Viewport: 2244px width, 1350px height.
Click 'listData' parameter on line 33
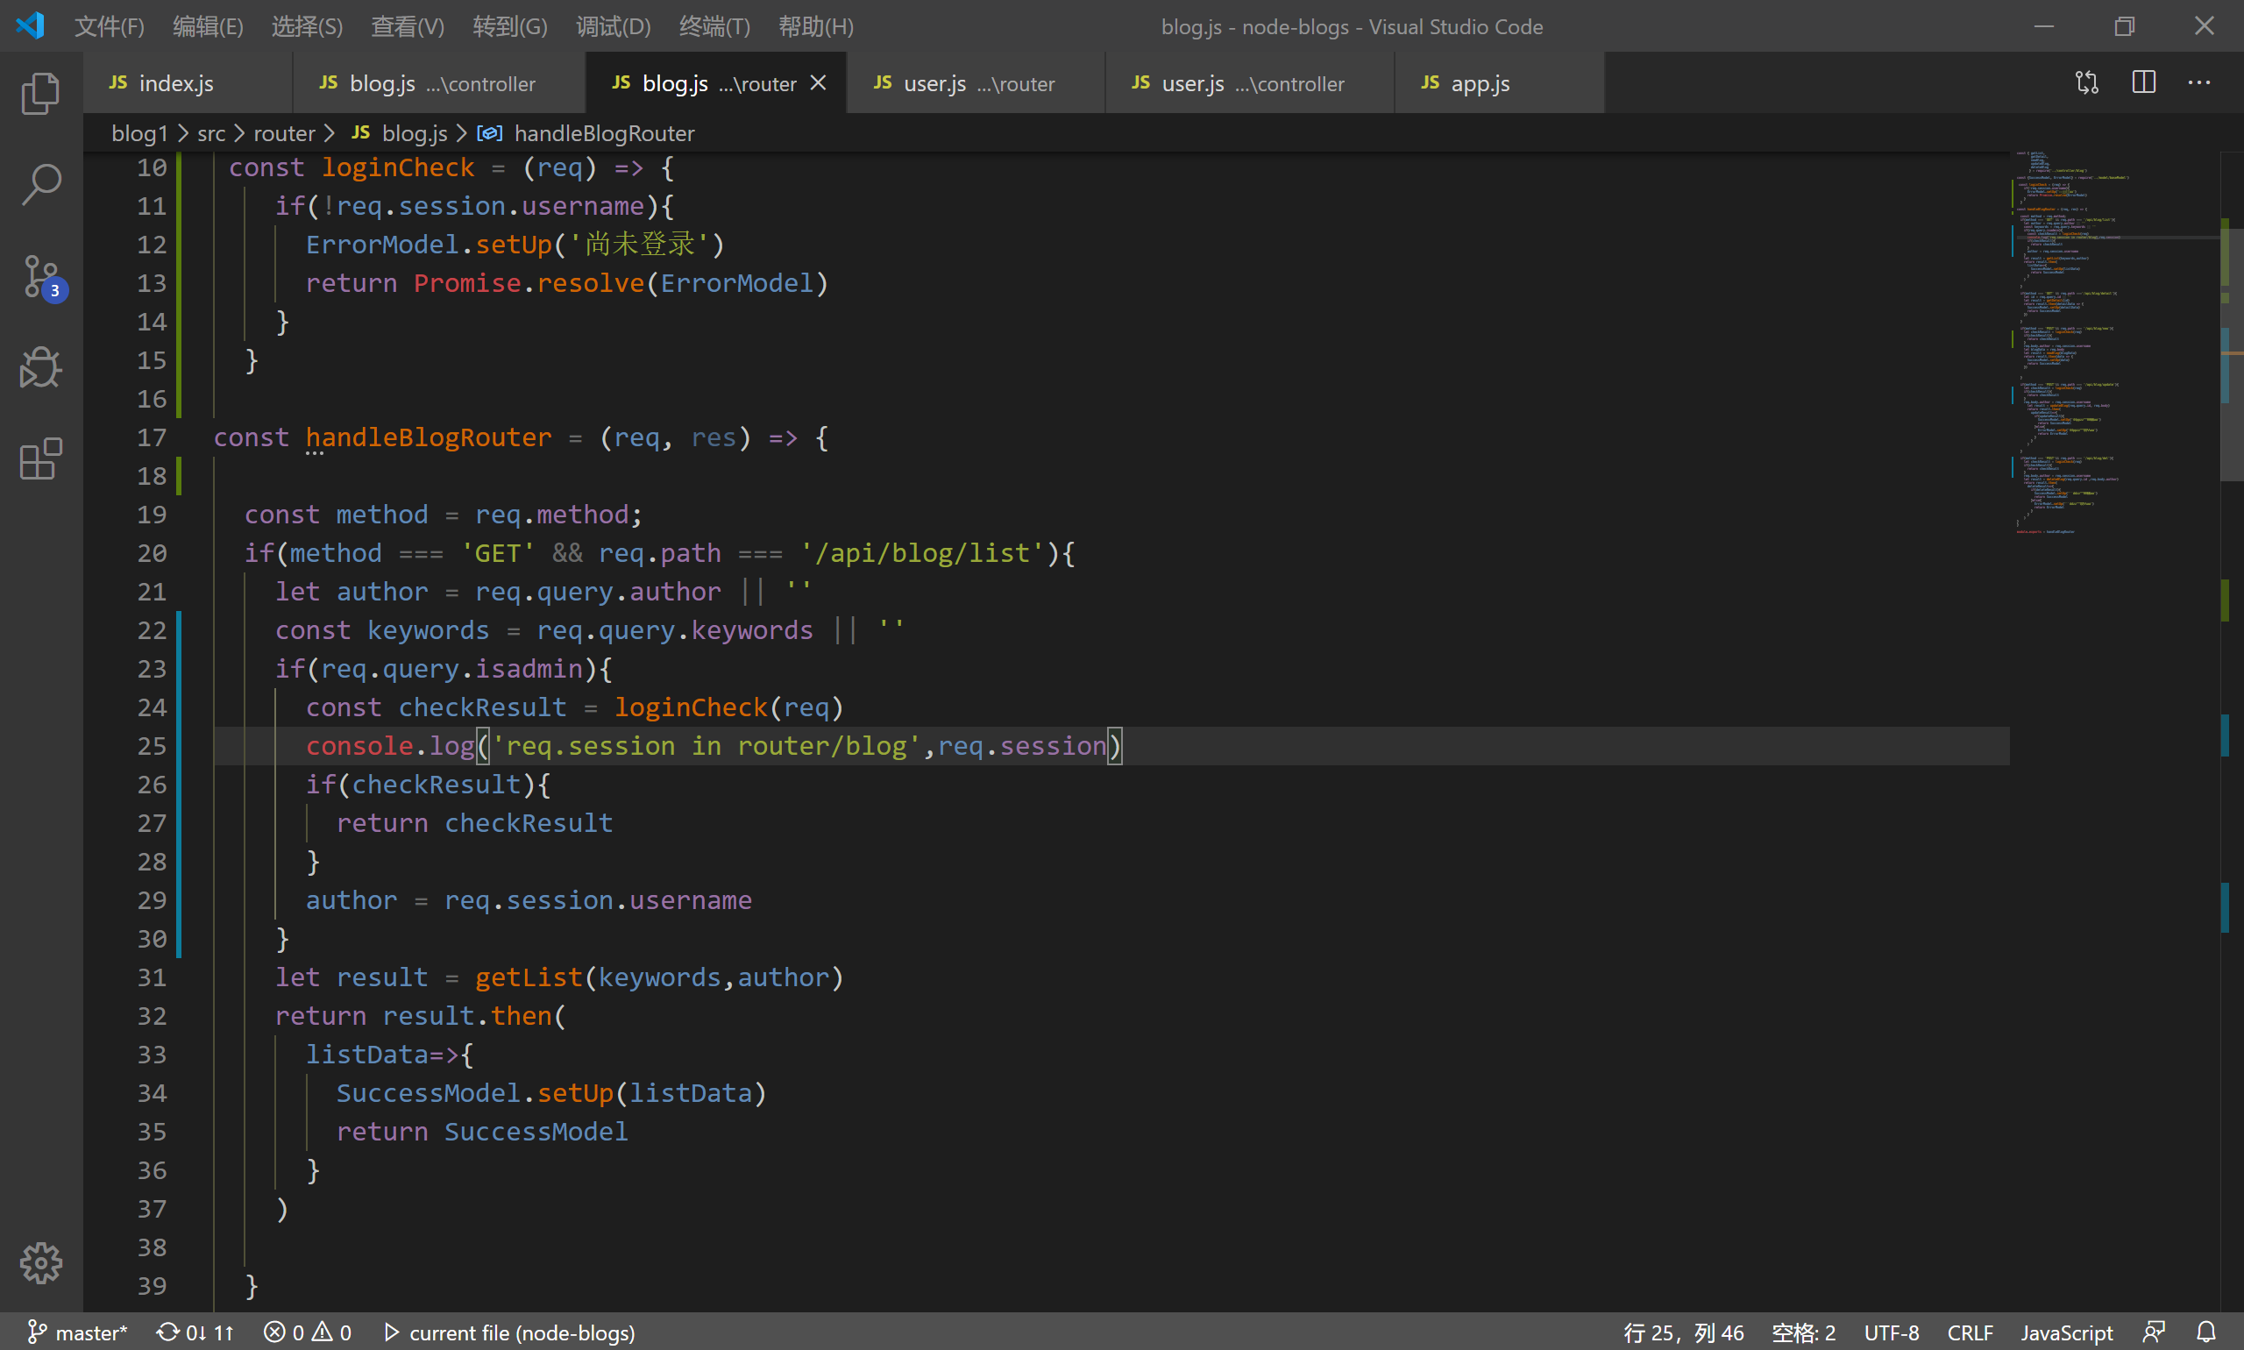tap(366, 1055)
